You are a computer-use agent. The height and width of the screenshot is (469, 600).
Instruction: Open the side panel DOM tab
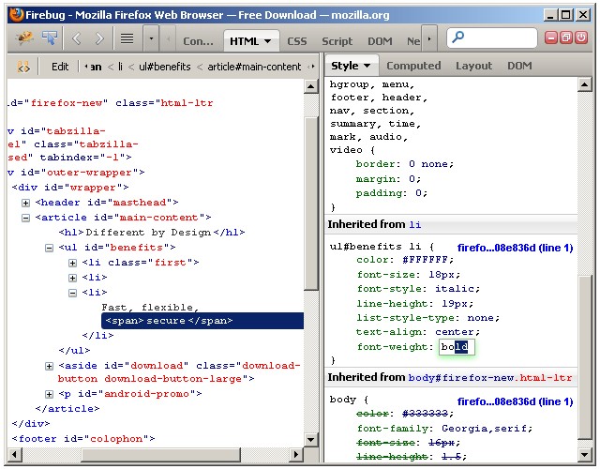(x=519, y=66)
